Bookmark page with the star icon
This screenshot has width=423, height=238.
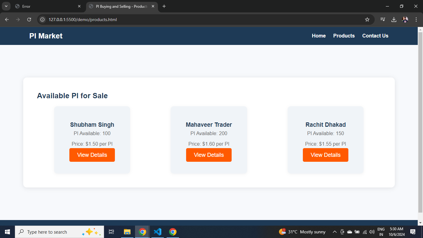click(367, 20)
